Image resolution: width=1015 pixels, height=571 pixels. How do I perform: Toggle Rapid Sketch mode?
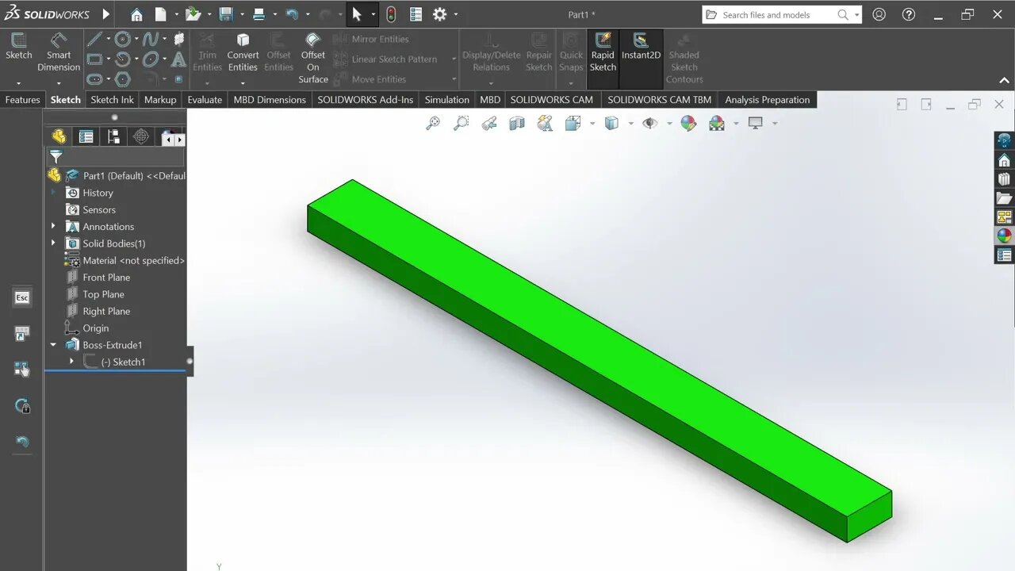point(603,53)
